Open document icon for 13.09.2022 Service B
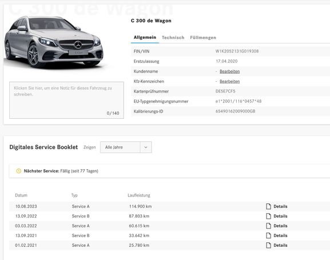 click(x=268, y=216)
